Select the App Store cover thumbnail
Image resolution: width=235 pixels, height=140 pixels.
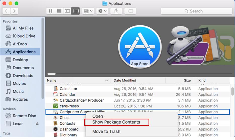[139, 47]
